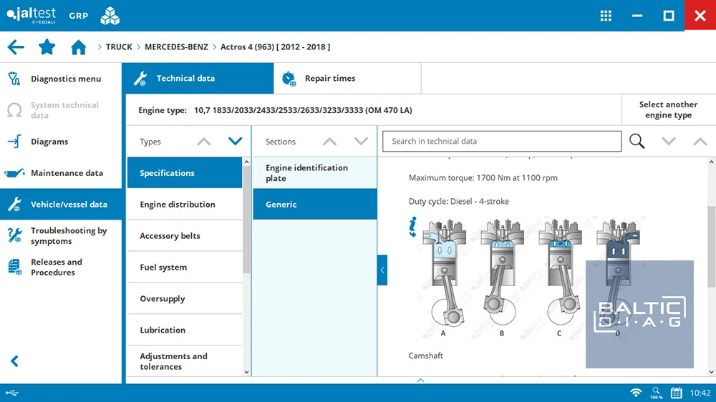
Task: Click the Vehicle/vessel data wrench icon
Action: (14, 205)
